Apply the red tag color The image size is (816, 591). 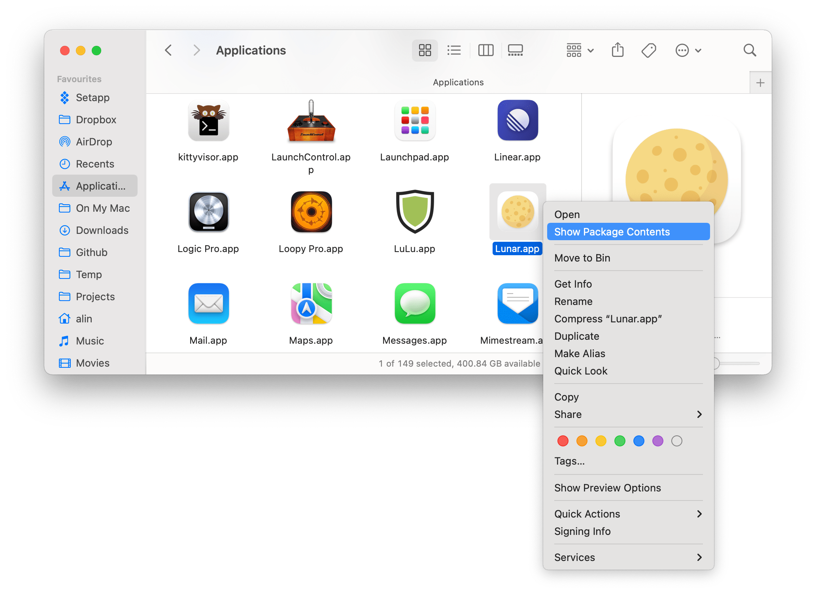pos(563,441)
